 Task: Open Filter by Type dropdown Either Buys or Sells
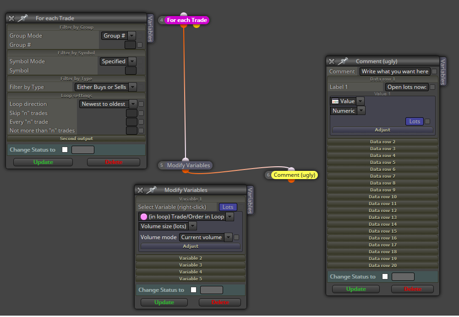point(106,87)
